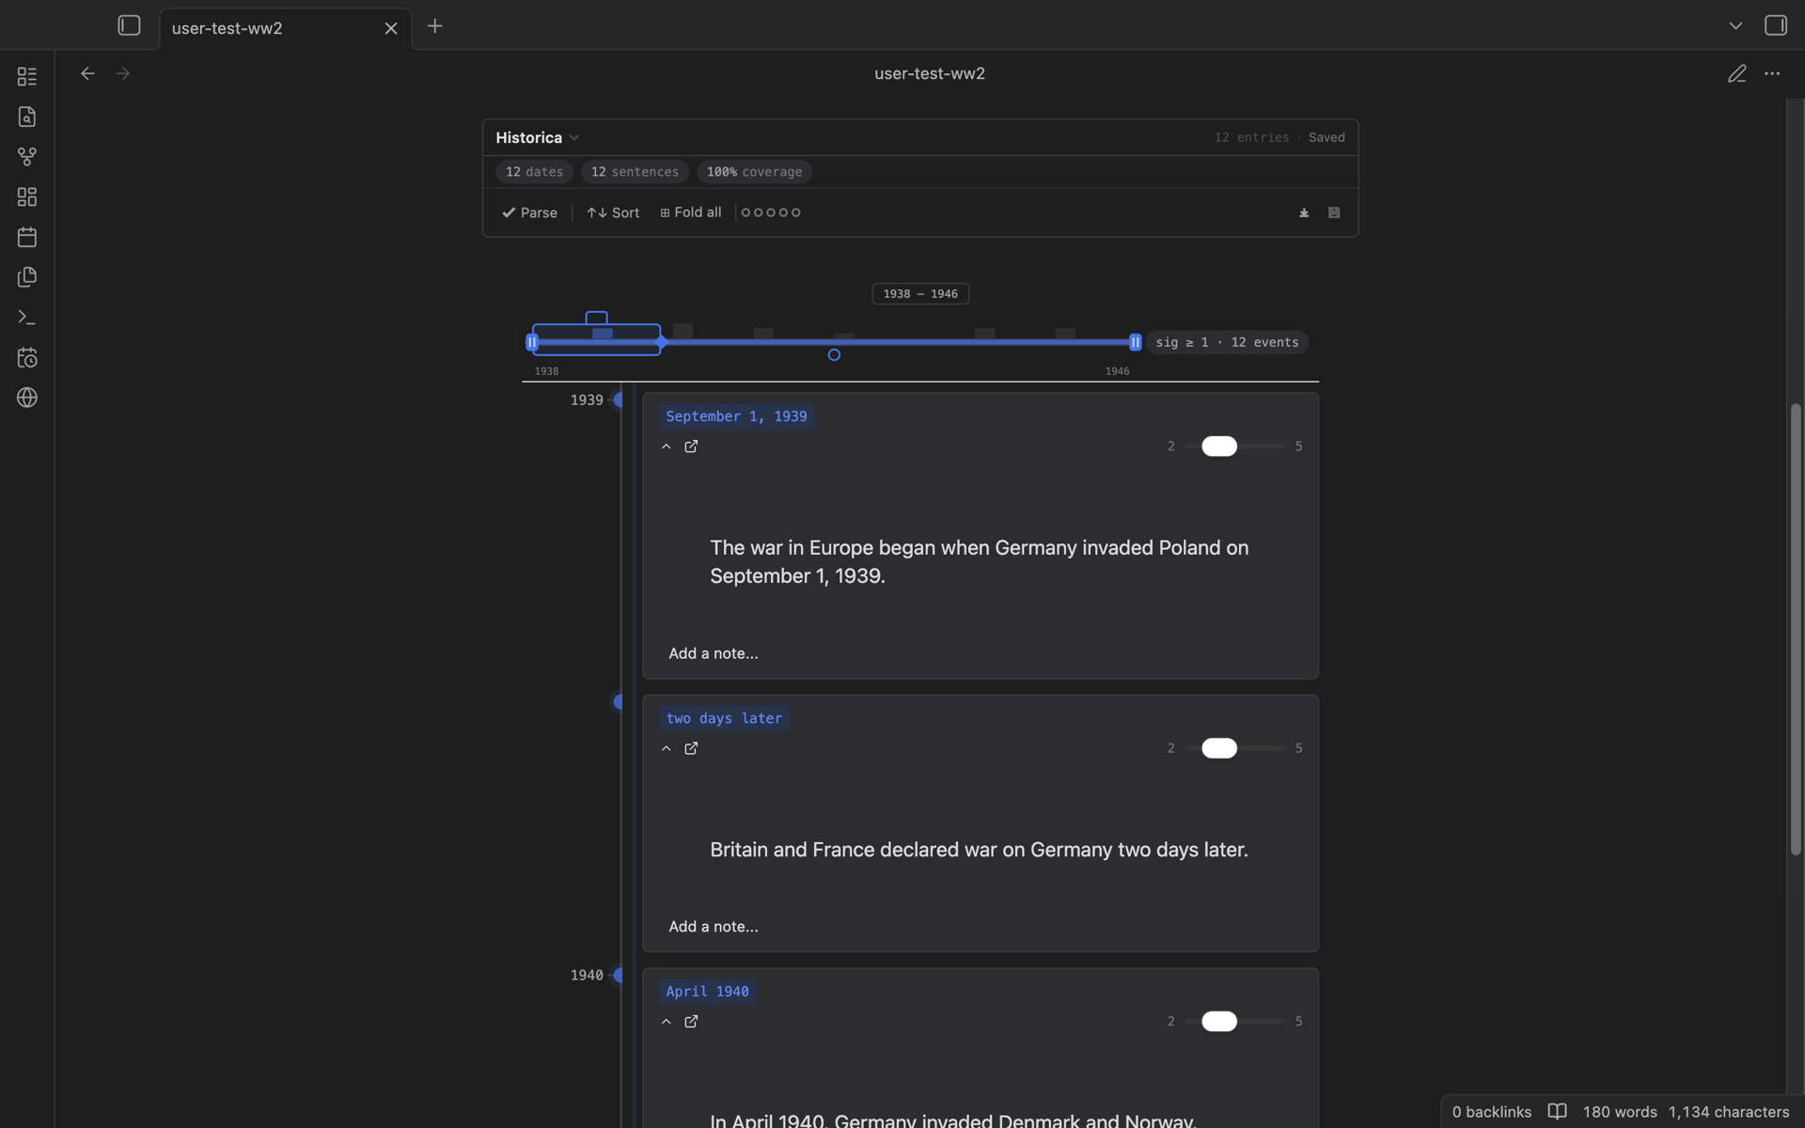Select the first significance circle filter
Image resolution: width=1805 pixels, height=1128 pixels.
coord(746,212)
